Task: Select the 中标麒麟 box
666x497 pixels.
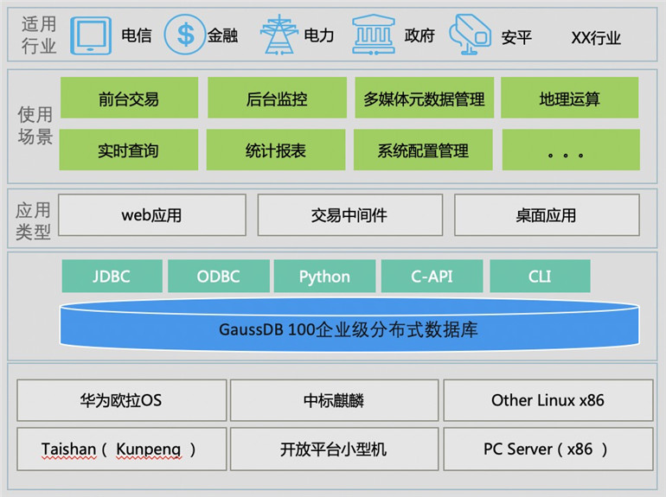Action: pos(334,400)
